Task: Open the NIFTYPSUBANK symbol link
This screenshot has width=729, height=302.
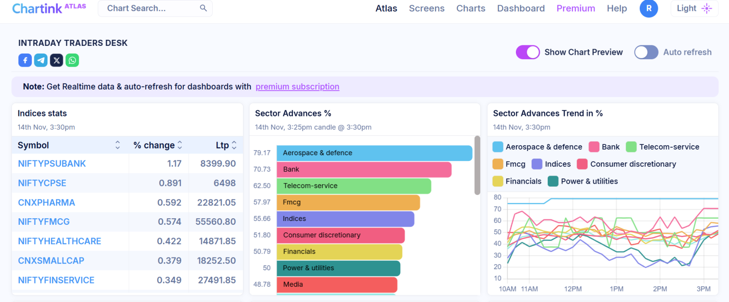Action: pos(52,163)
